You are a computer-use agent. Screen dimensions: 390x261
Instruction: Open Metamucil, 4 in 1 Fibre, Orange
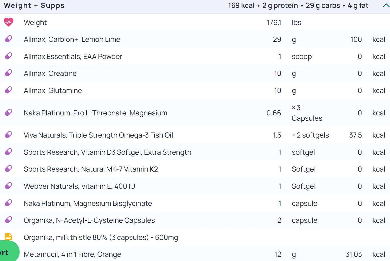pyautogui.click(x=73, y=254)
